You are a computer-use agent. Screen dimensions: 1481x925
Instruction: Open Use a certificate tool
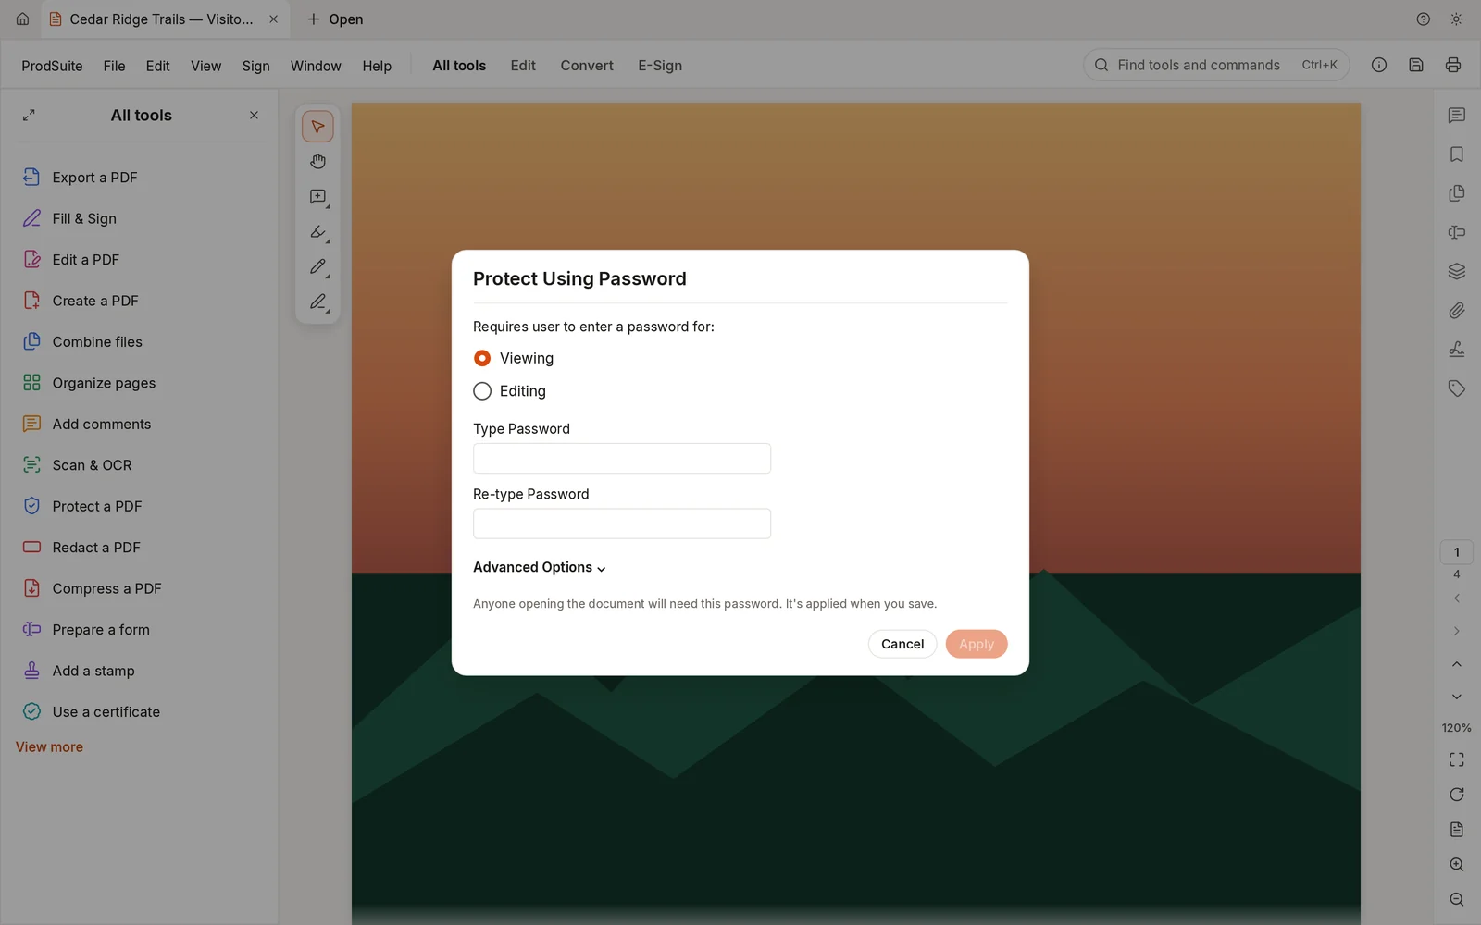click(141, 711)
